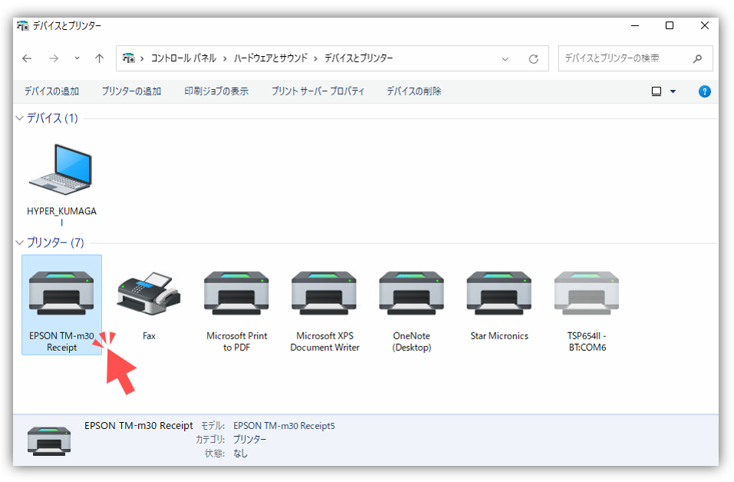Image resolution: width=734 pixels, height=482 pixels.
Task: Click the control panel icon in address bar
Action: pos(128,58)
